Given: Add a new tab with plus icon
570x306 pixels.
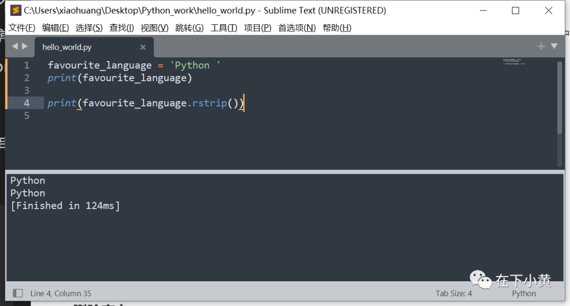Looking at the screenshot, I should point(541,46).
